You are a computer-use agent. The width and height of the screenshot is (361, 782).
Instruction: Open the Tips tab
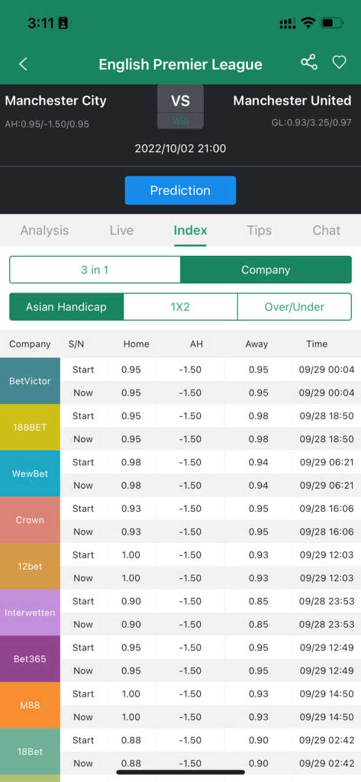pos(259,230)
